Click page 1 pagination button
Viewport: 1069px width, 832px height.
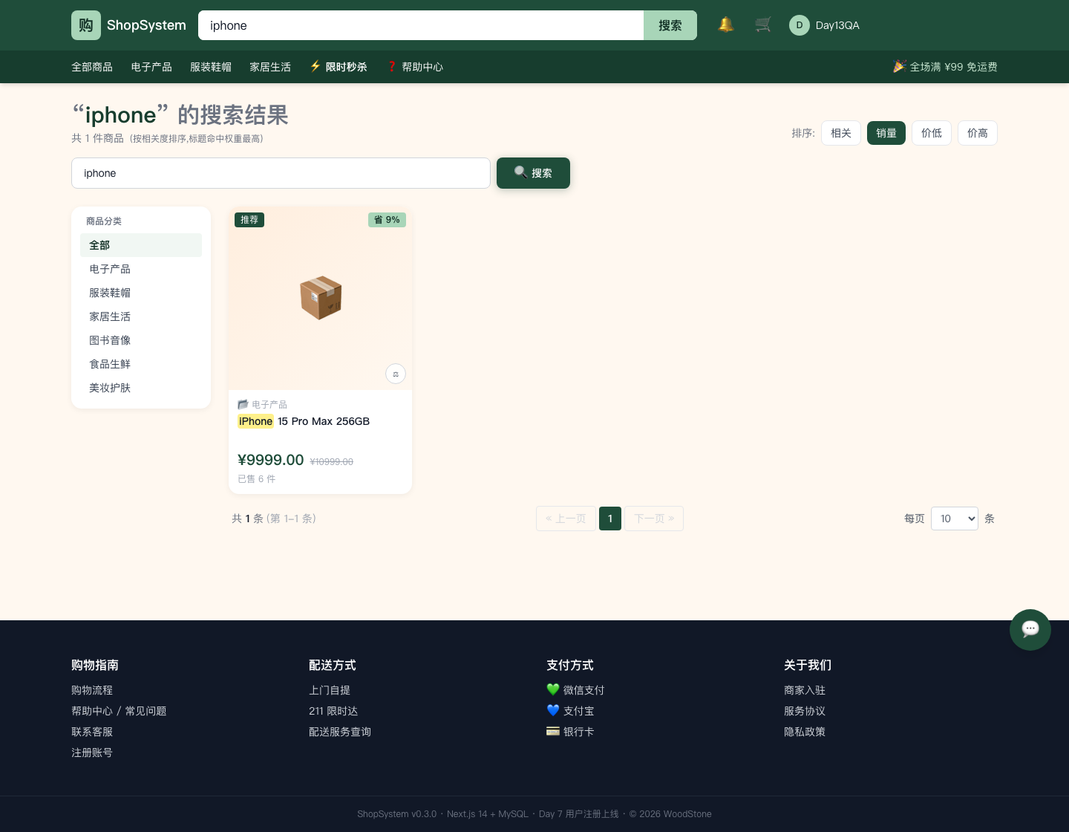pos(610,519)
